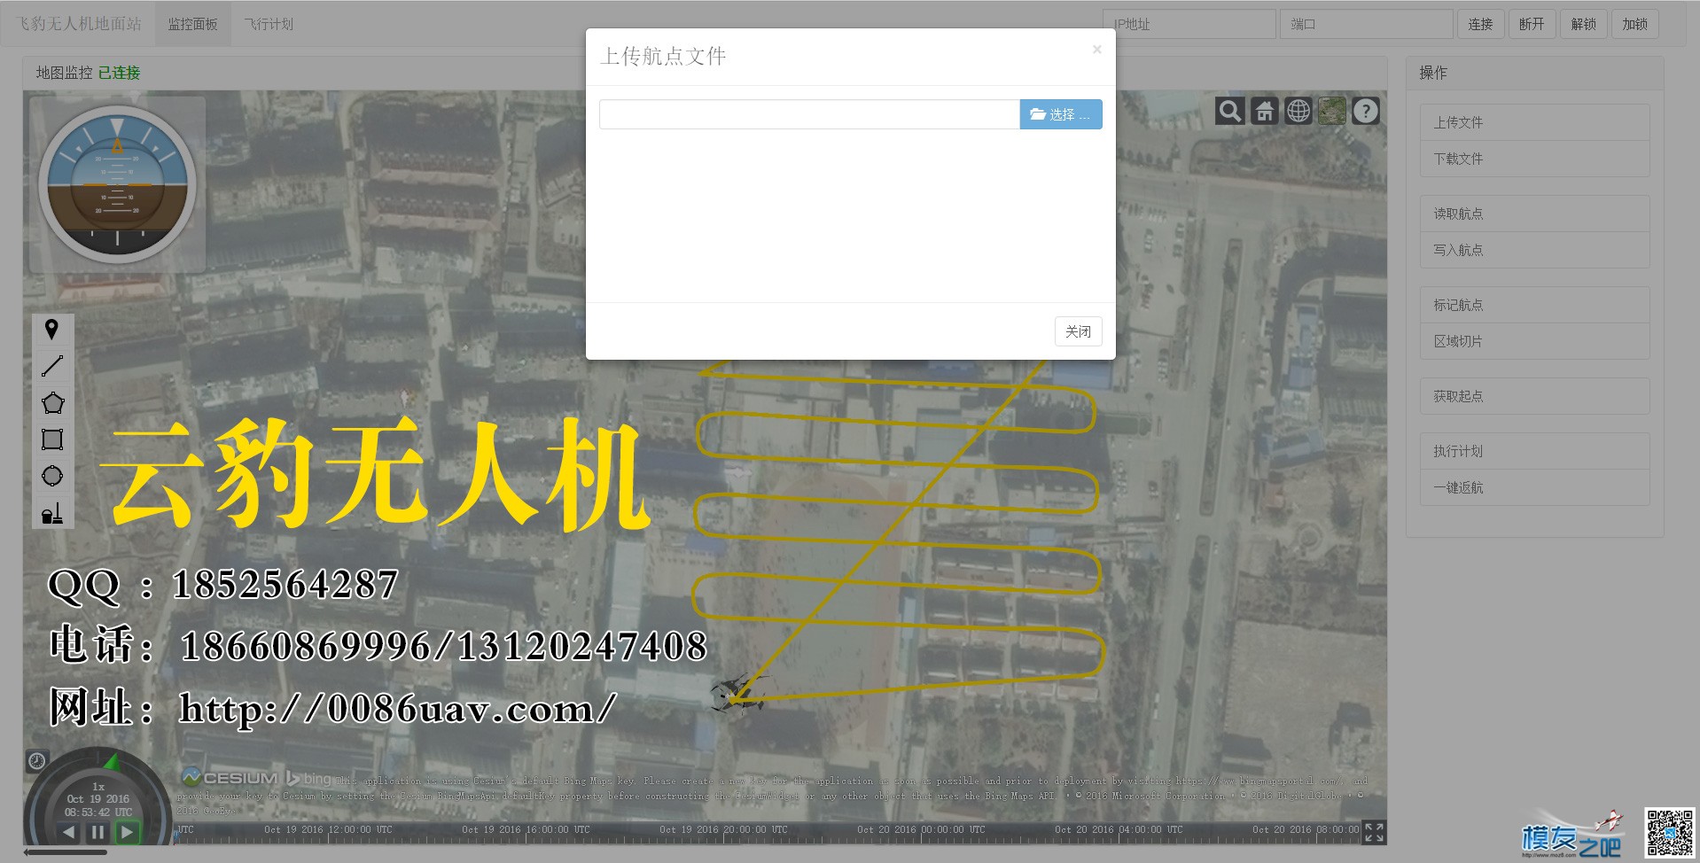1700x863 pixels.
Task: Click the 解锁 unlock button
Action: coord(1584,24)
